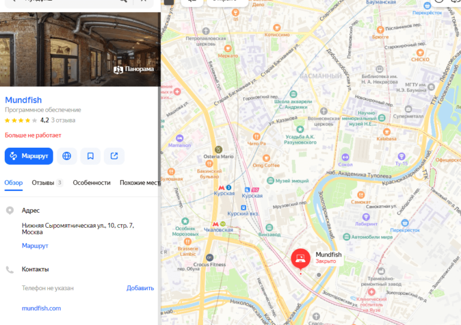Open the Панорама street view
The image size is (461, 325).
point(134,69)
